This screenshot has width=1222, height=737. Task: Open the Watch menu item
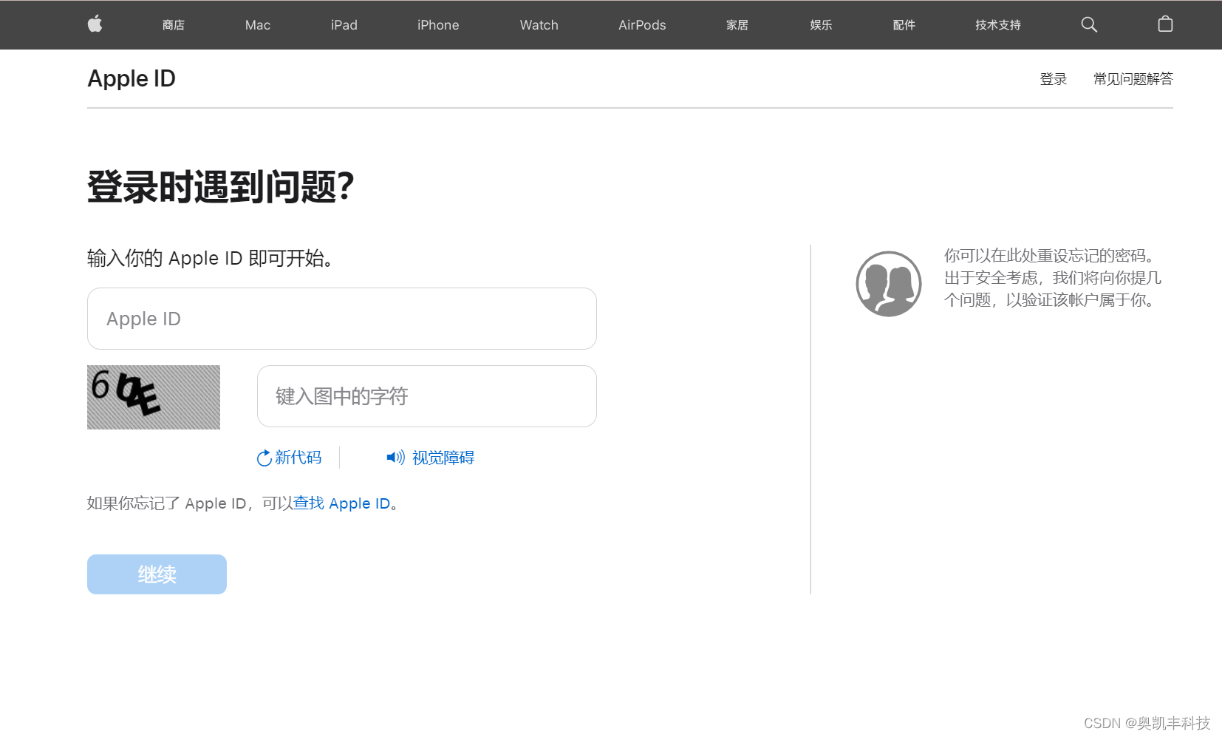538,24
